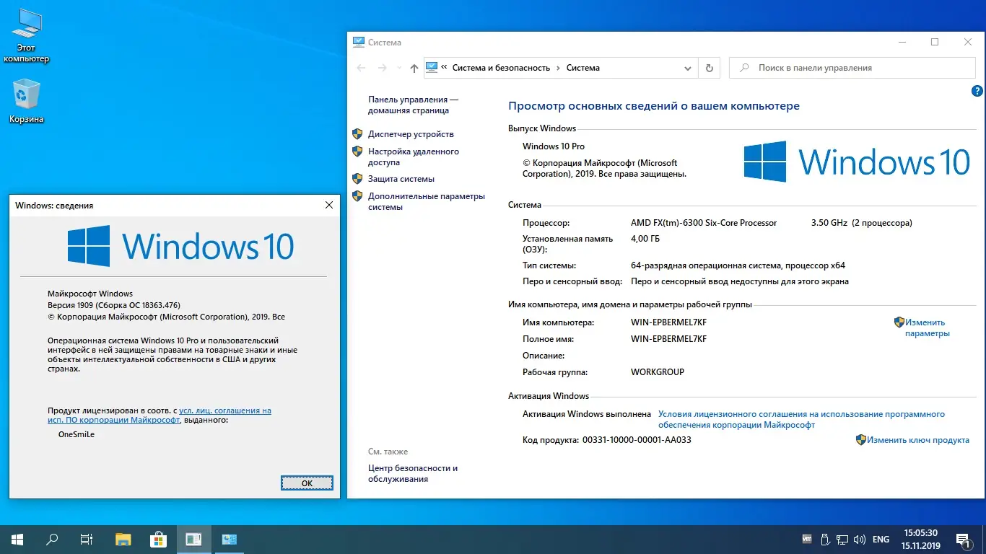Click the WORKGROUP value
Viewport: 986px width, 554px height.
658,372
